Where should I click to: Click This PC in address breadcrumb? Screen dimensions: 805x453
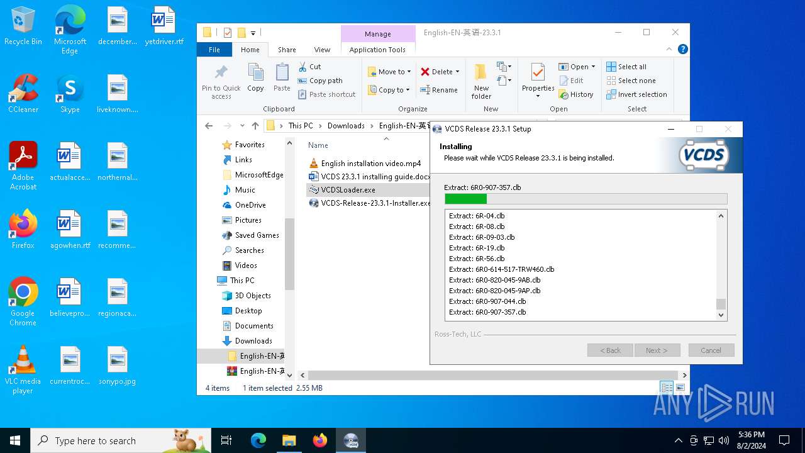301,126
